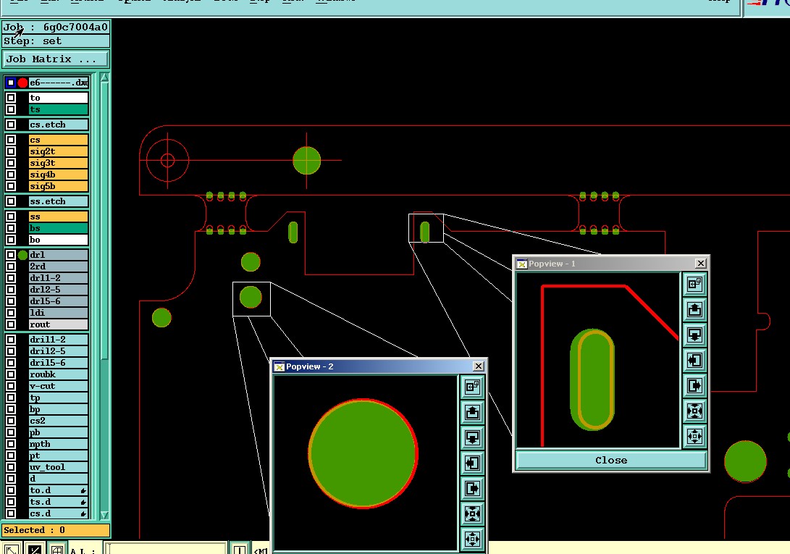Zoom out icon in Popview - 2

(x=473, y=539)
